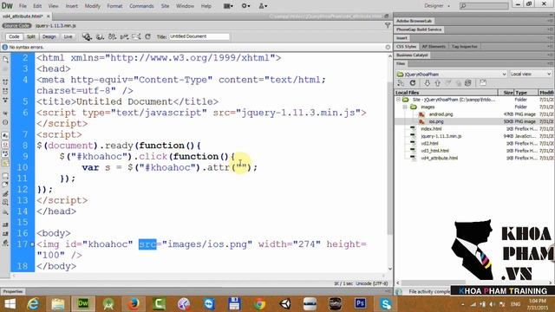Open the Designer workspace switcher
Viewport: 555px width, 312px height.
coord(437,6)
